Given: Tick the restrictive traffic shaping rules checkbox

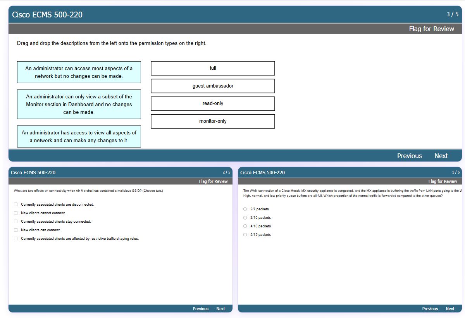Looking at the screenshot, I should pos(16,239).
